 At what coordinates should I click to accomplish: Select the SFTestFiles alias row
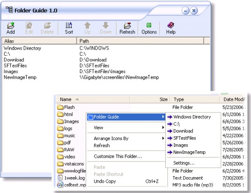15,66
